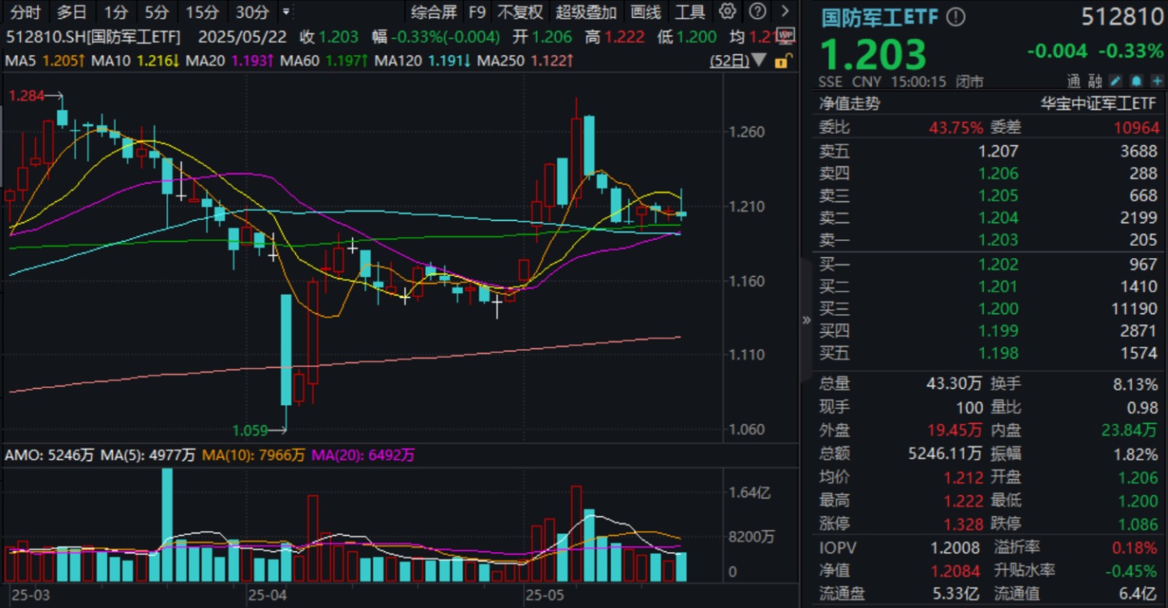Click the help question mark icon
The image size is (1168, 608).
pyautogui.click(x=757, y=11)
